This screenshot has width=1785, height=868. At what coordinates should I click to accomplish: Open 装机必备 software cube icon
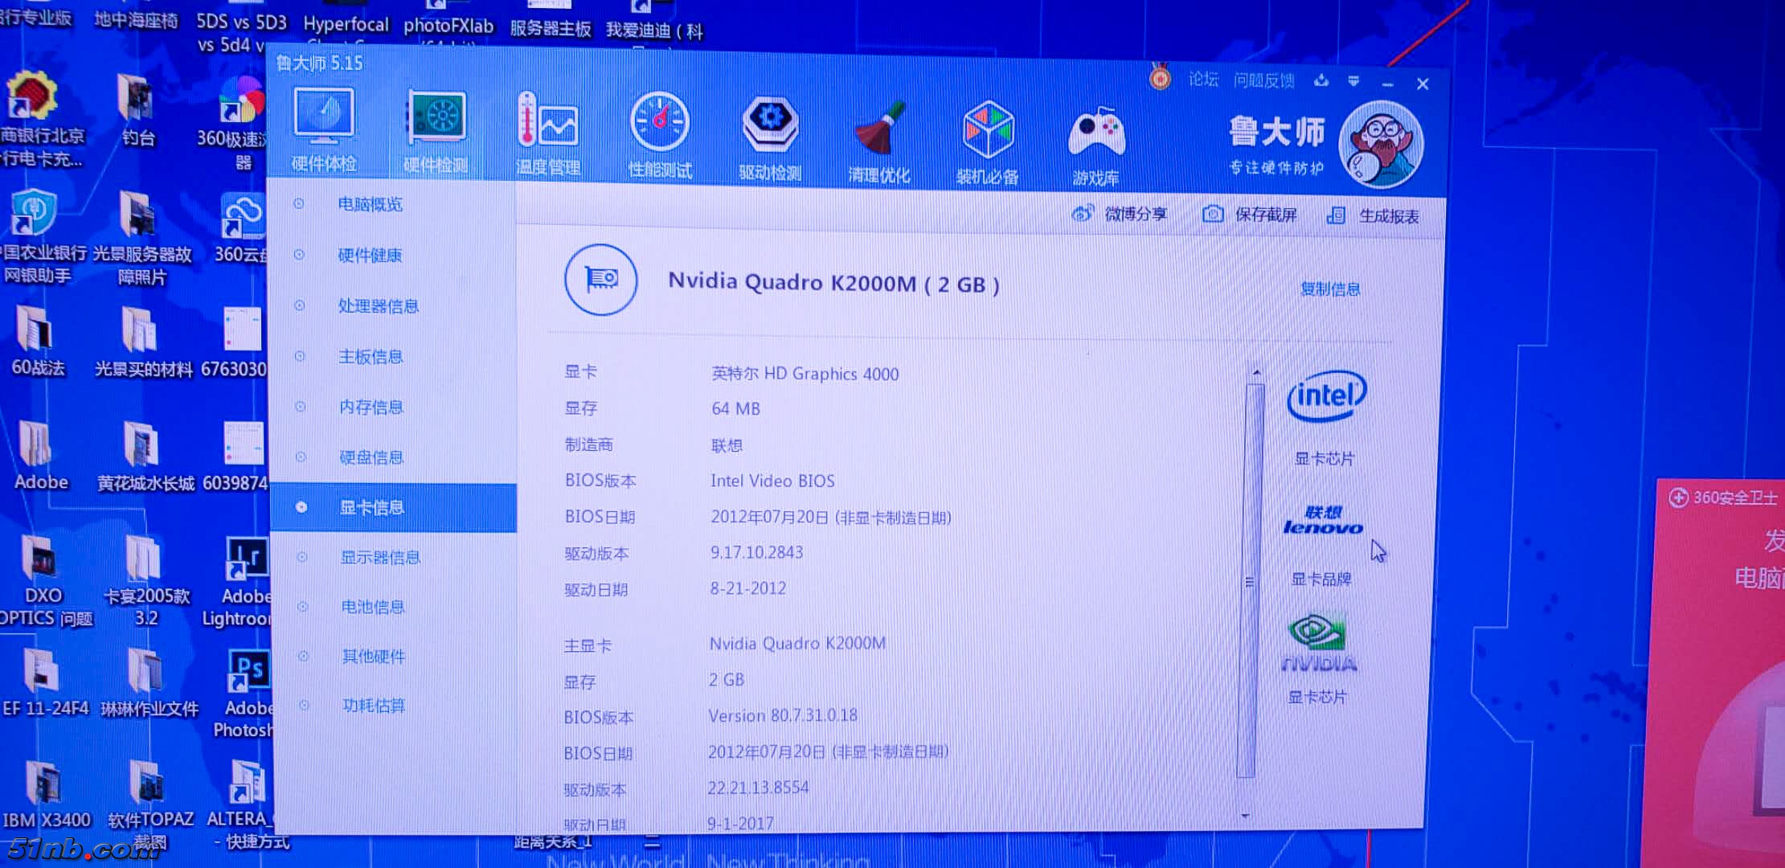tap(988, 130)
